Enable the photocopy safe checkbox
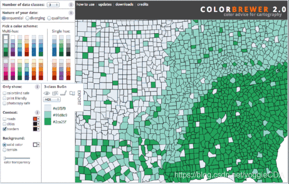This screenshot has height=184, width=289. click(x=4, y=103)
